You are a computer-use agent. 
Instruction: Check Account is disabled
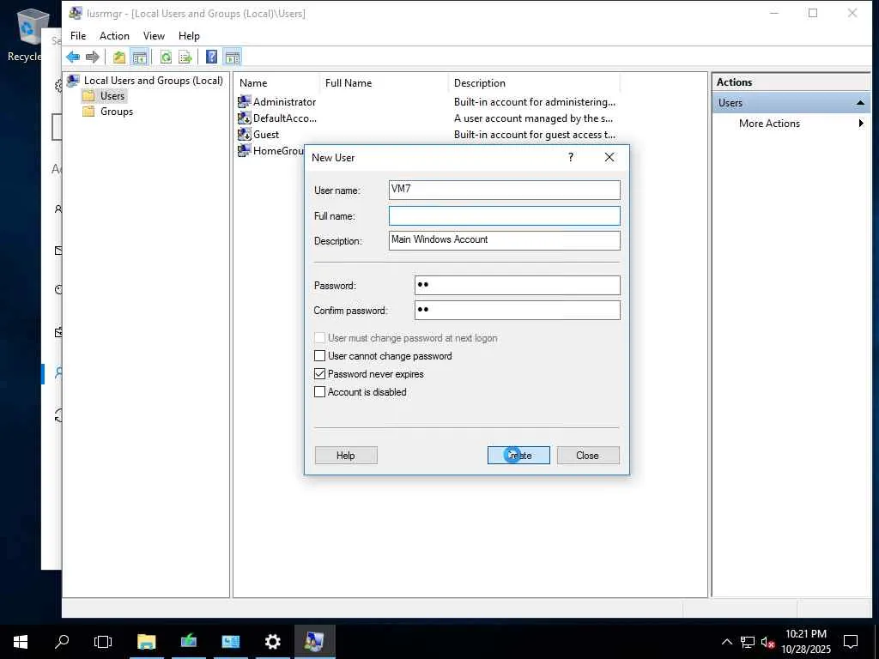[319, 391]
